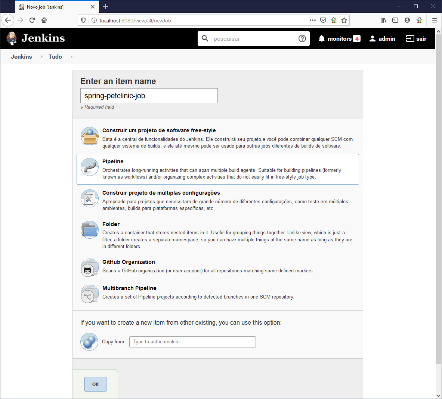The image size is (442, 399).
Task: Open monitors notification bell
Action: [322, 38]
